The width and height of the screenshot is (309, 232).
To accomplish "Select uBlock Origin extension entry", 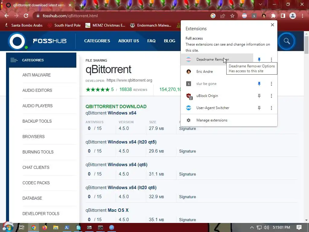I will [x=217, y=96].
